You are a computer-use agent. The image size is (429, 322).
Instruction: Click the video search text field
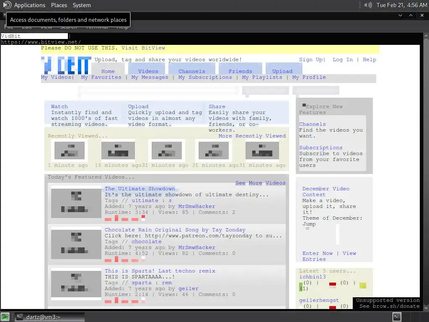158,91
